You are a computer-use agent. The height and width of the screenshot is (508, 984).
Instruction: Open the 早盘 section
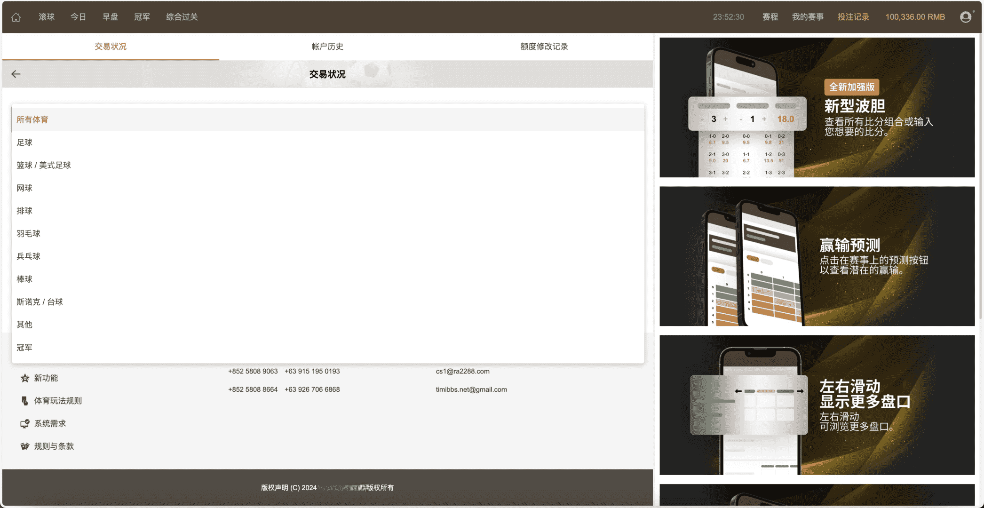click(110, 17)
